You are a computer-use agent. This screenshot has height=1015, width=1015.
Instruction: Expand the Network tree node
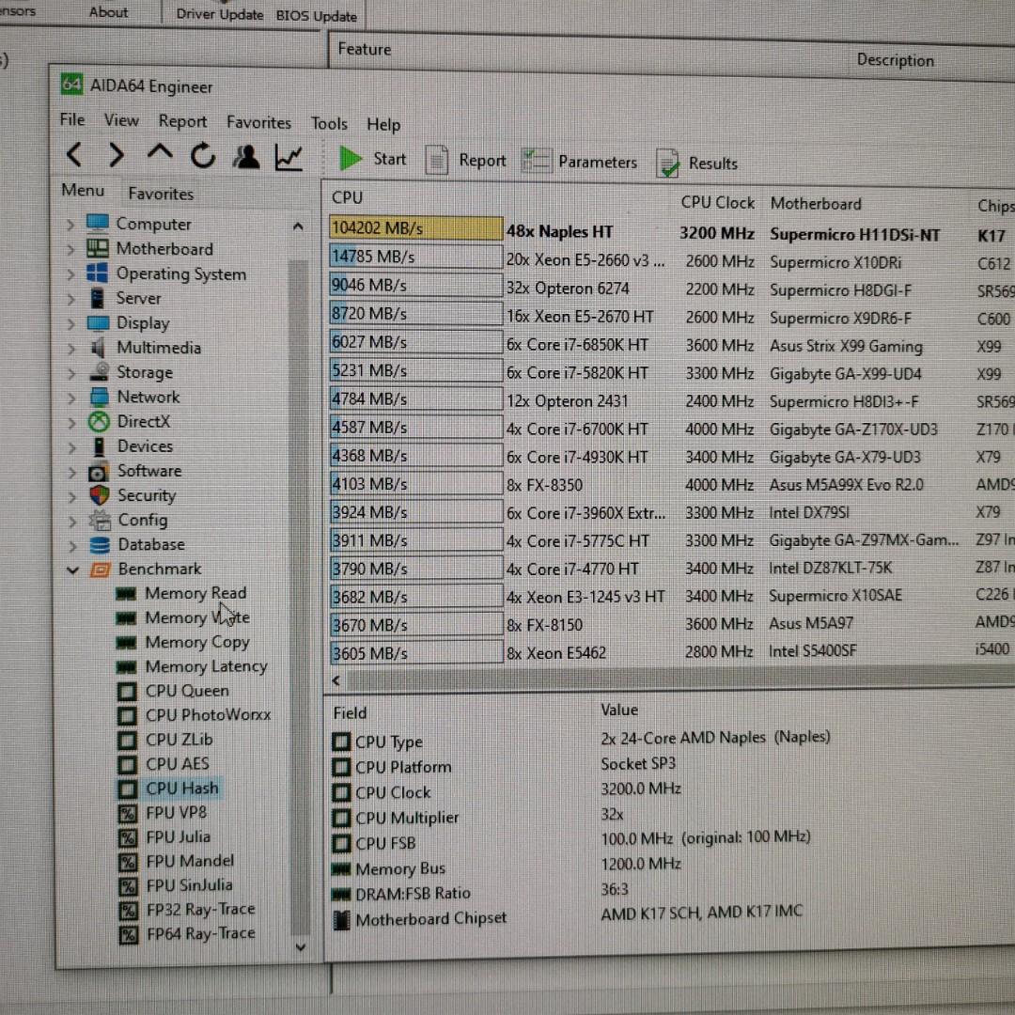coord(71,398)
